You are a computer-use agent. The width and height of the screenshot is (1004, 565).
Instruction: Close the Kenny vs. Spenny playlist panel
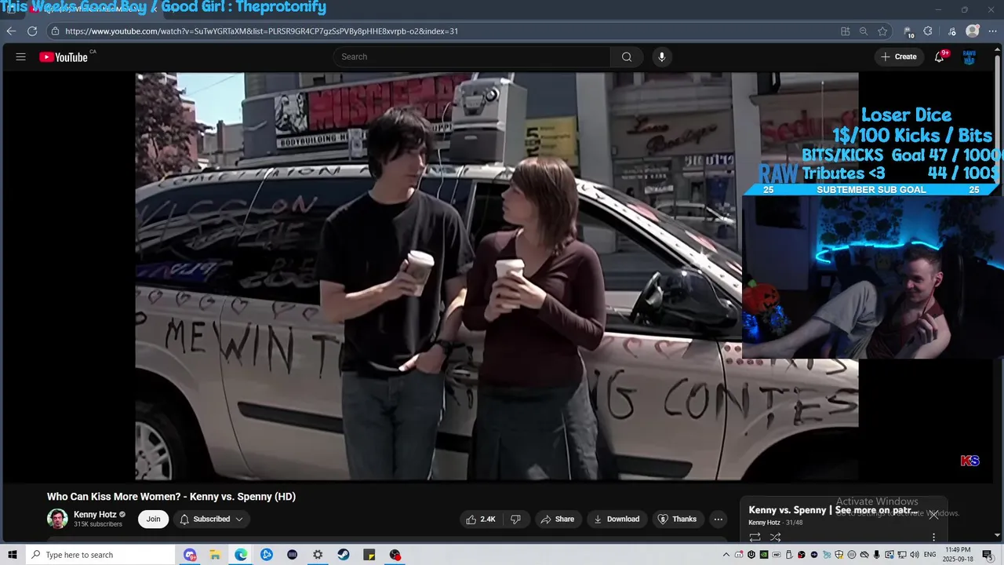(933, 515)
